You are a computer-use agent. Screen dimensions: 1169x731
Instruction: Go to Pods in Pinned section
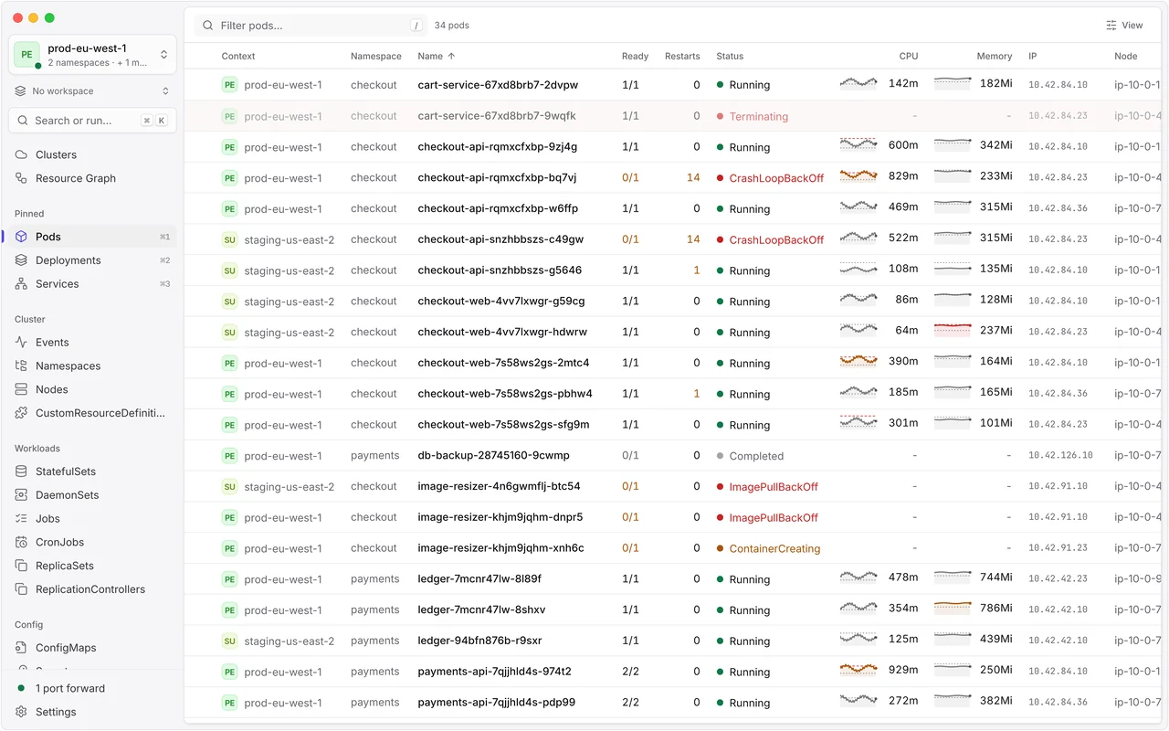92,237
